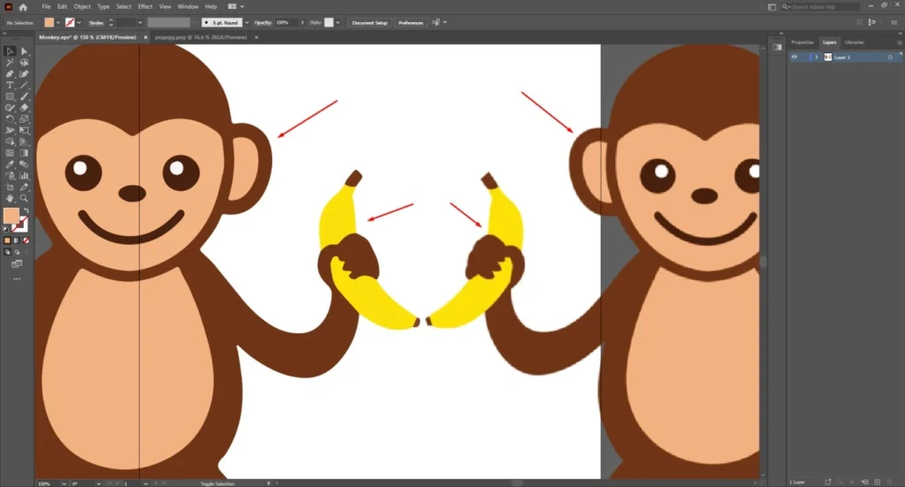
Task: Switch to pngegg.png document tab
Action: pos(201,37)
